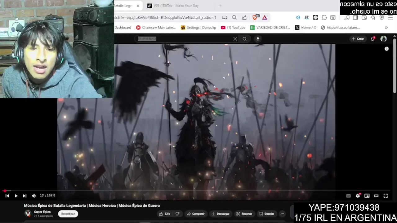Run search with the magnifier button
The image size is (397, 223).
pos(244,39)
